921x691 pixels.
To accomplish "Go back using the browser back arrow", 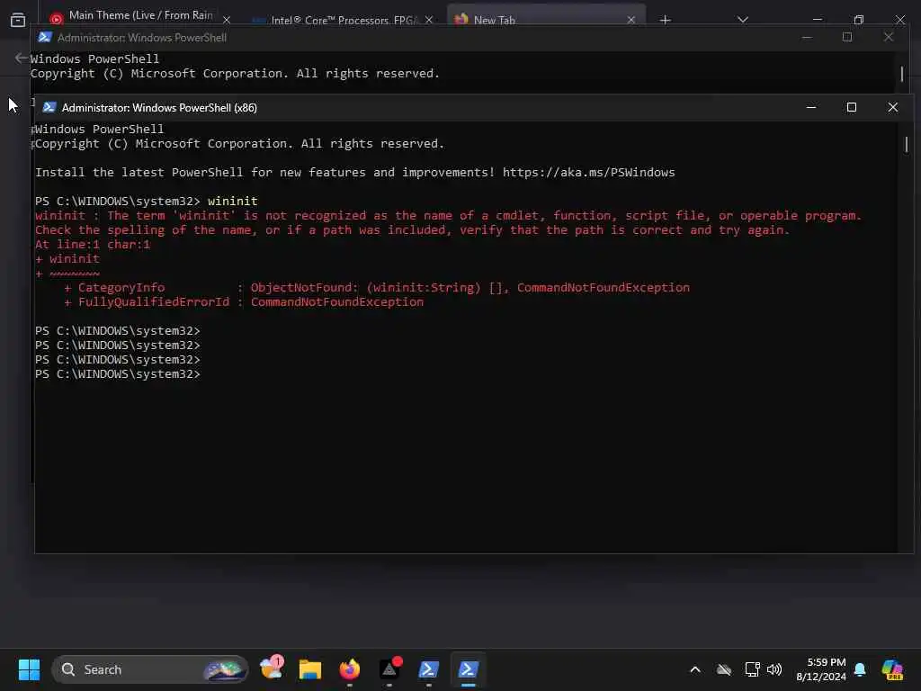I will [21, 58].
